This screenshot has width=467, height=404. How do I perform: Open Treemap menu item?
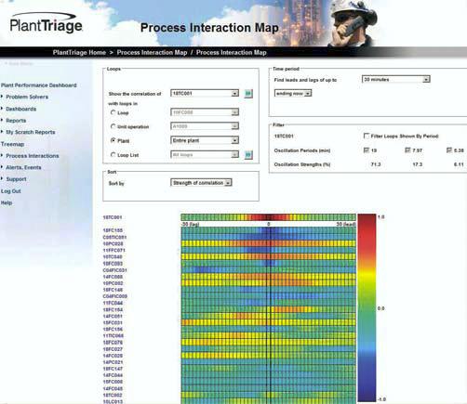[x=12, y=144]
